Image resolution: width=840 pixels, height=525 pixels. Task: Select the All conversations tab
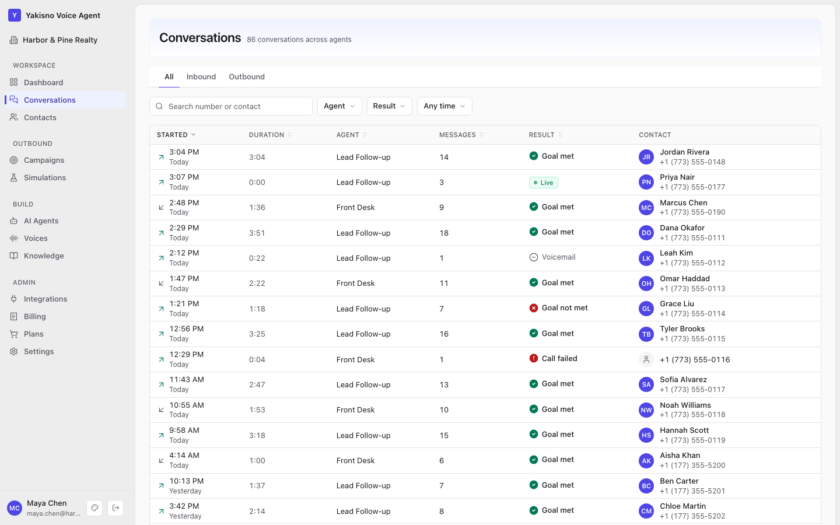point(169,77)
